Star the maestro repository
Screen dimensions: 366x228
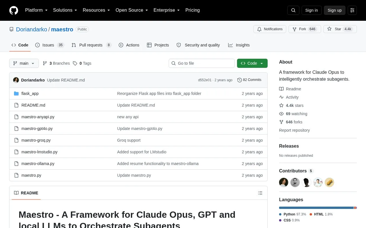tap(340, 29)
